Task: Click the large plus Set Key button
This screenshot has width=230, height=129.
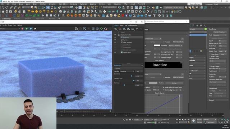Action: coord(194,121)
